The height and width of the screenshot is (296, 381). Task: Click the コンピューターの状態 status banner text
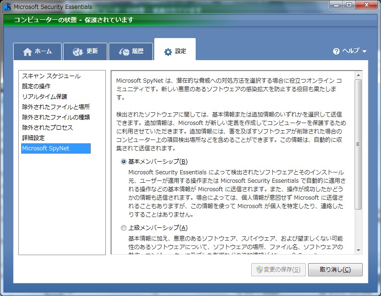[x=73, y=20]
